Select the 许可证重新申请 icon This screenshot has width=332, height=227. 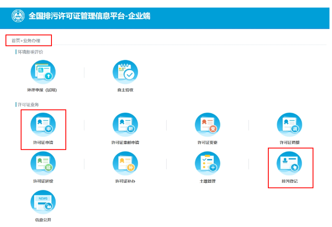[125, 125]
